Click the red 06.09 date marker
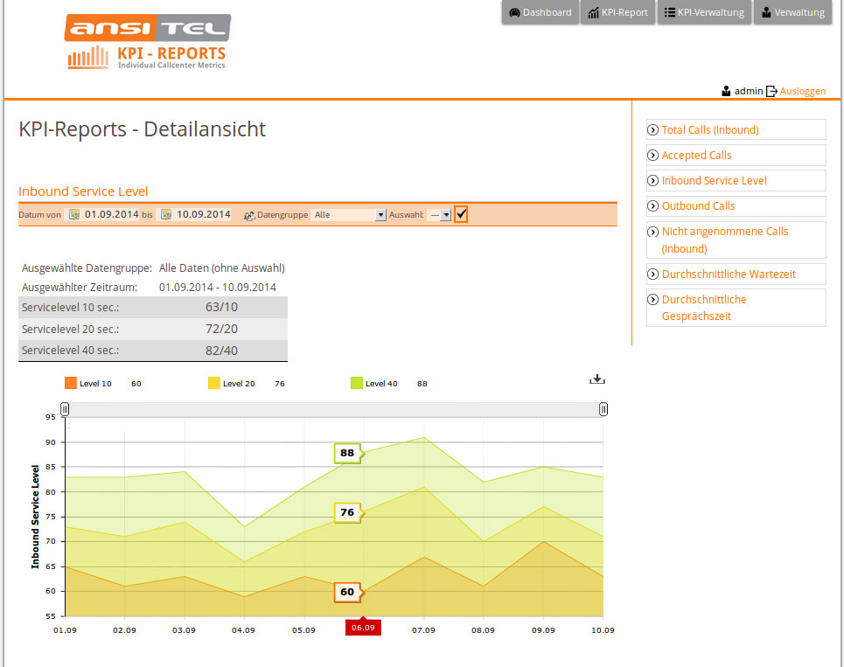Screen dimensions: 844x667 363,627
